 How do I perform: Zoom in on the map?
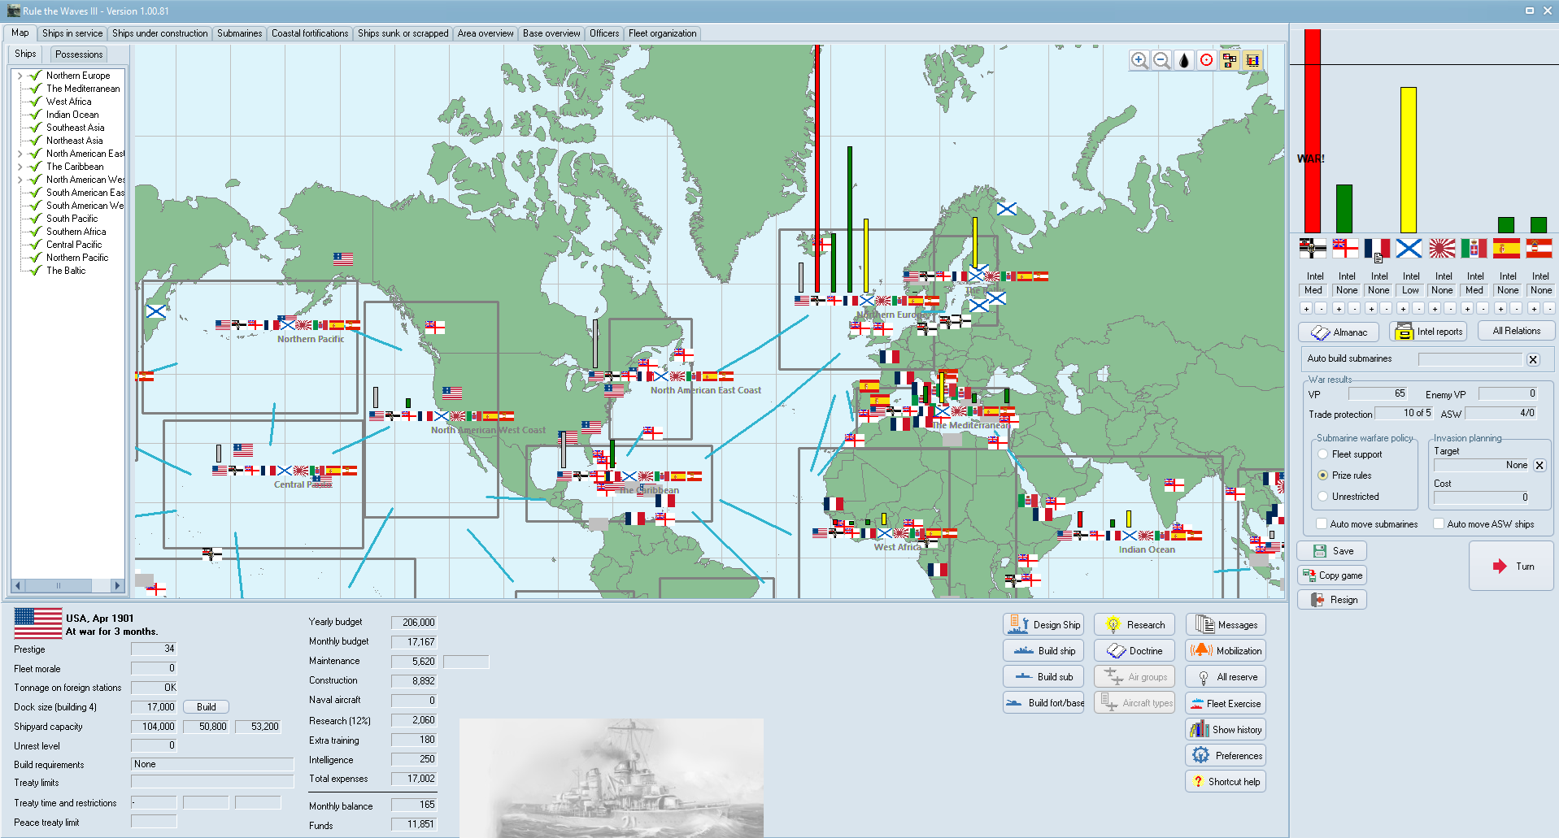pos(1139,60)
